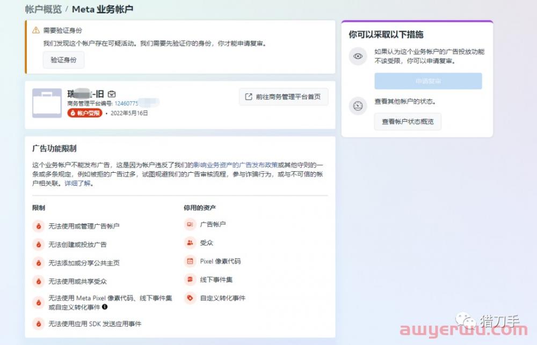
Task: Click the 查看其他帐户的状态 text
Action: click(405, 101)
